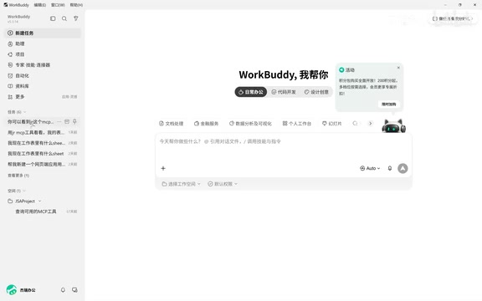This screenshot has width=482, height=301.
Task: Open the 帮助 menu
Action: coord(76,5)
